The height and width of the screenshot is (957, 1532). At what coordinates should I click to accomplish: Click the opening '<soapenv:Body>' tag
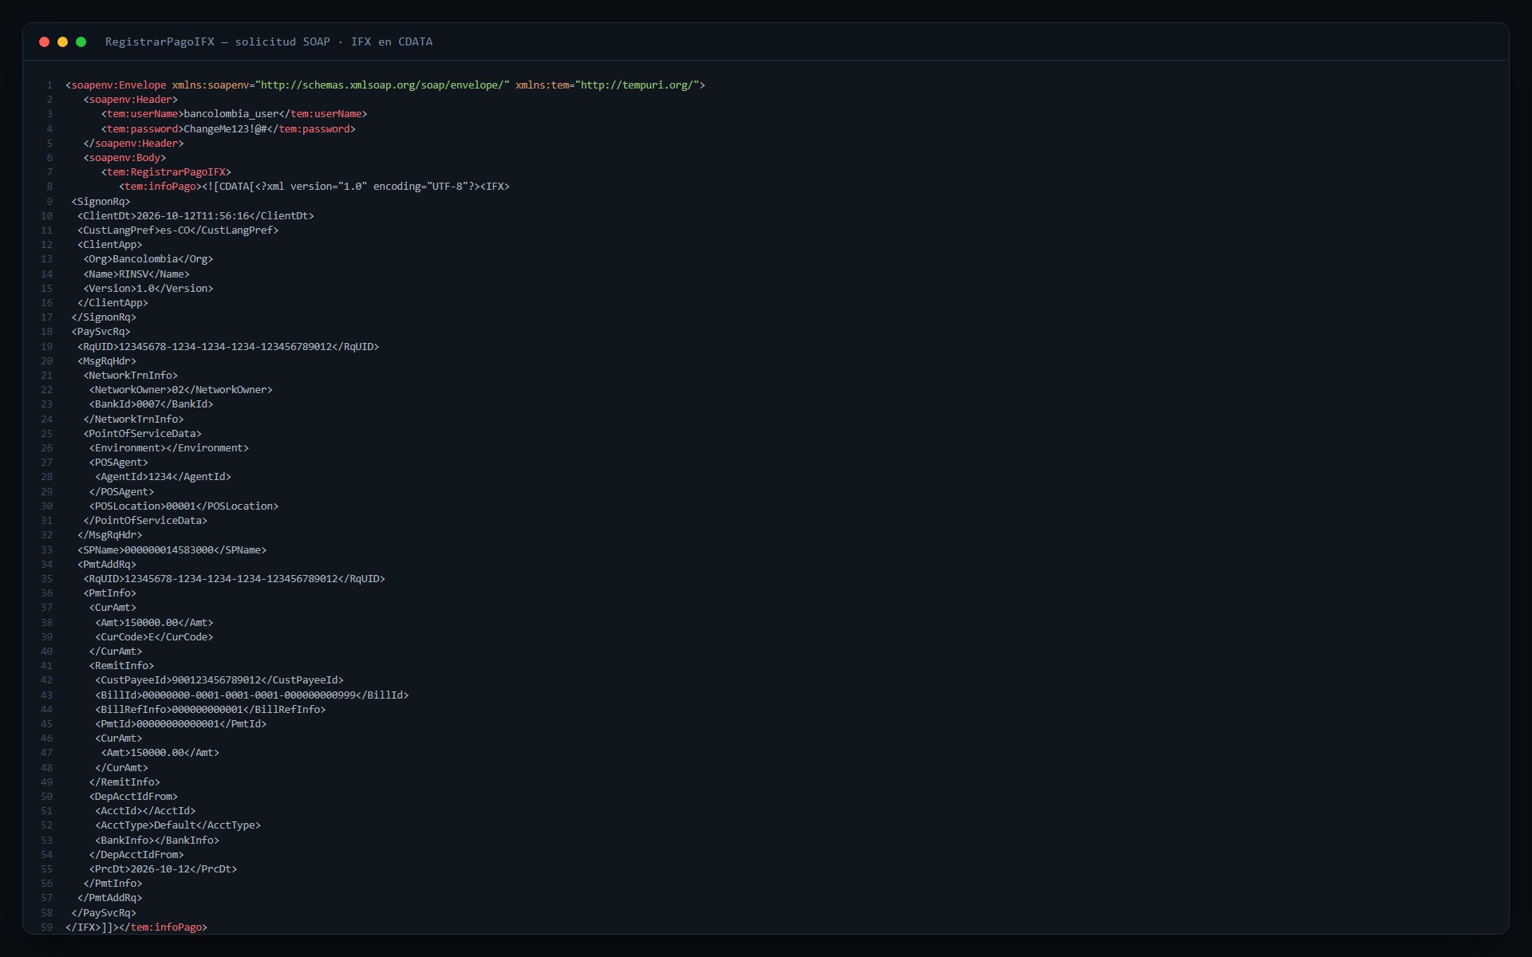(124, 158)
